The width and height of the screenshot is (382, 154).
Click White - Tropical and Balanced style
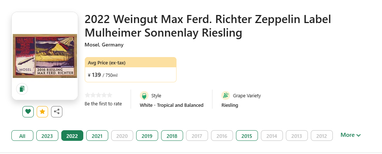(x=171, y=105)
